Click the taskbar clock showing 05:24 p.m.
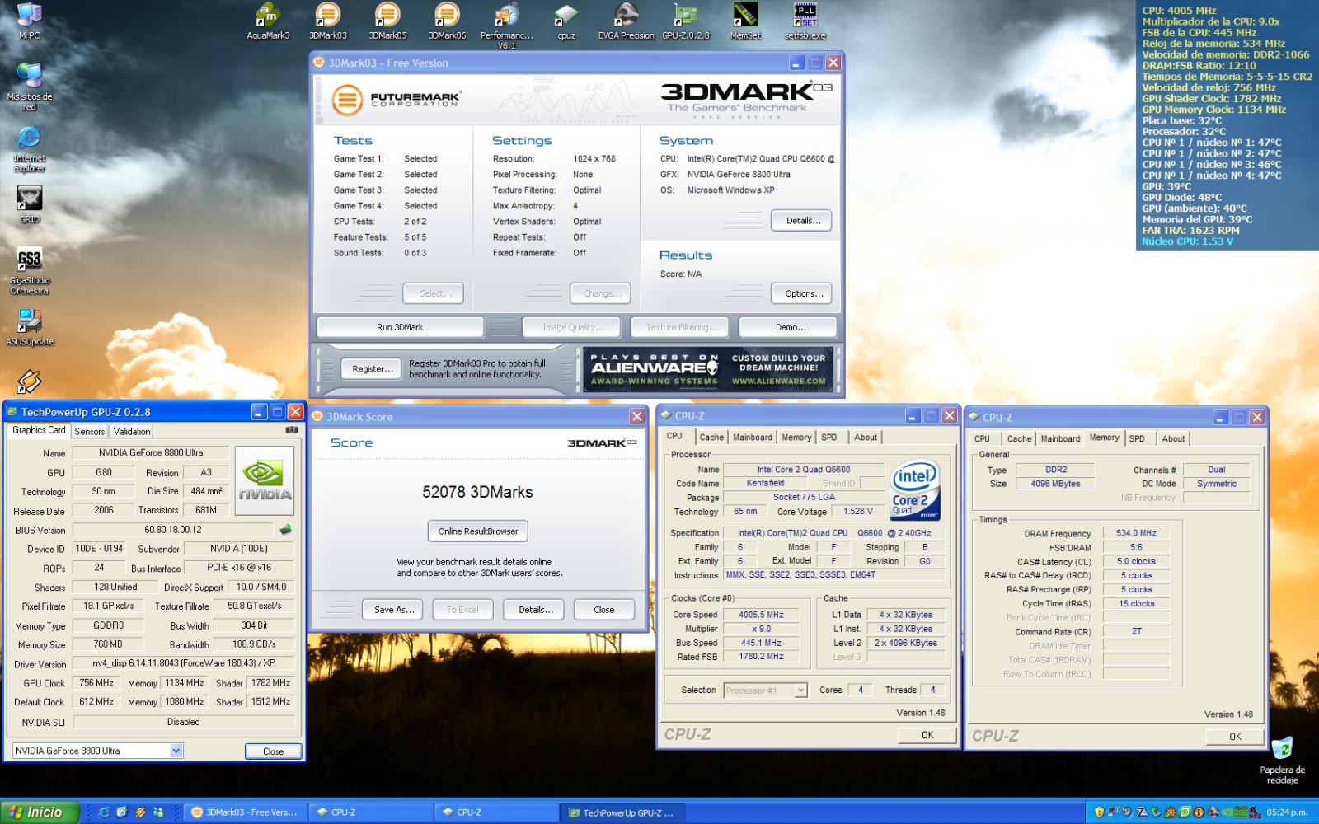This screenshot has width=1319, height=824. pyautogui.click(x=1287, y=812)
